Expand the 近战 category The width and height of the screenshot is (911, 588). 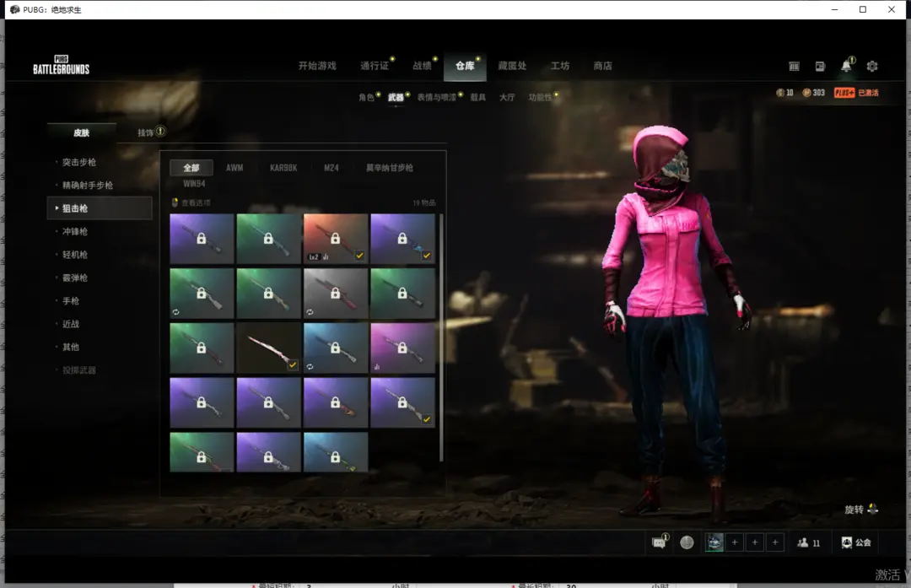pos(71,324)
